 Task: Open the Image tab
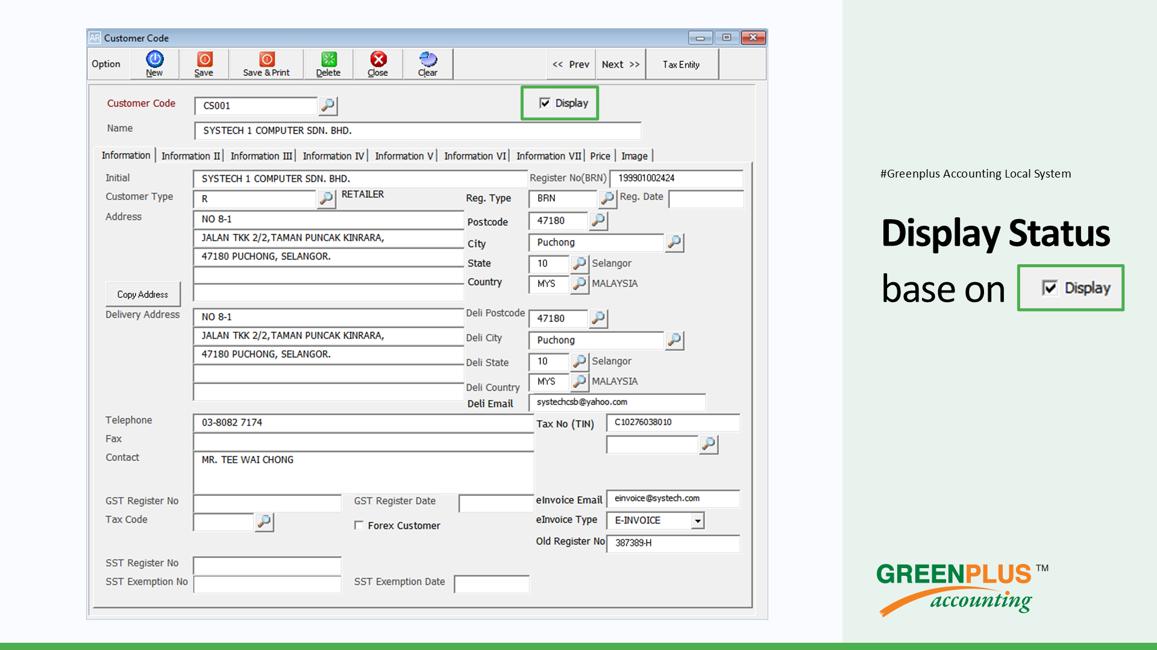[x=635, y=156]
